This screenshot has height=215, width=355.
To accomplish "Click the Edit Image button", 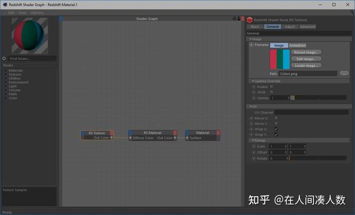I will (x=306, y=59).
